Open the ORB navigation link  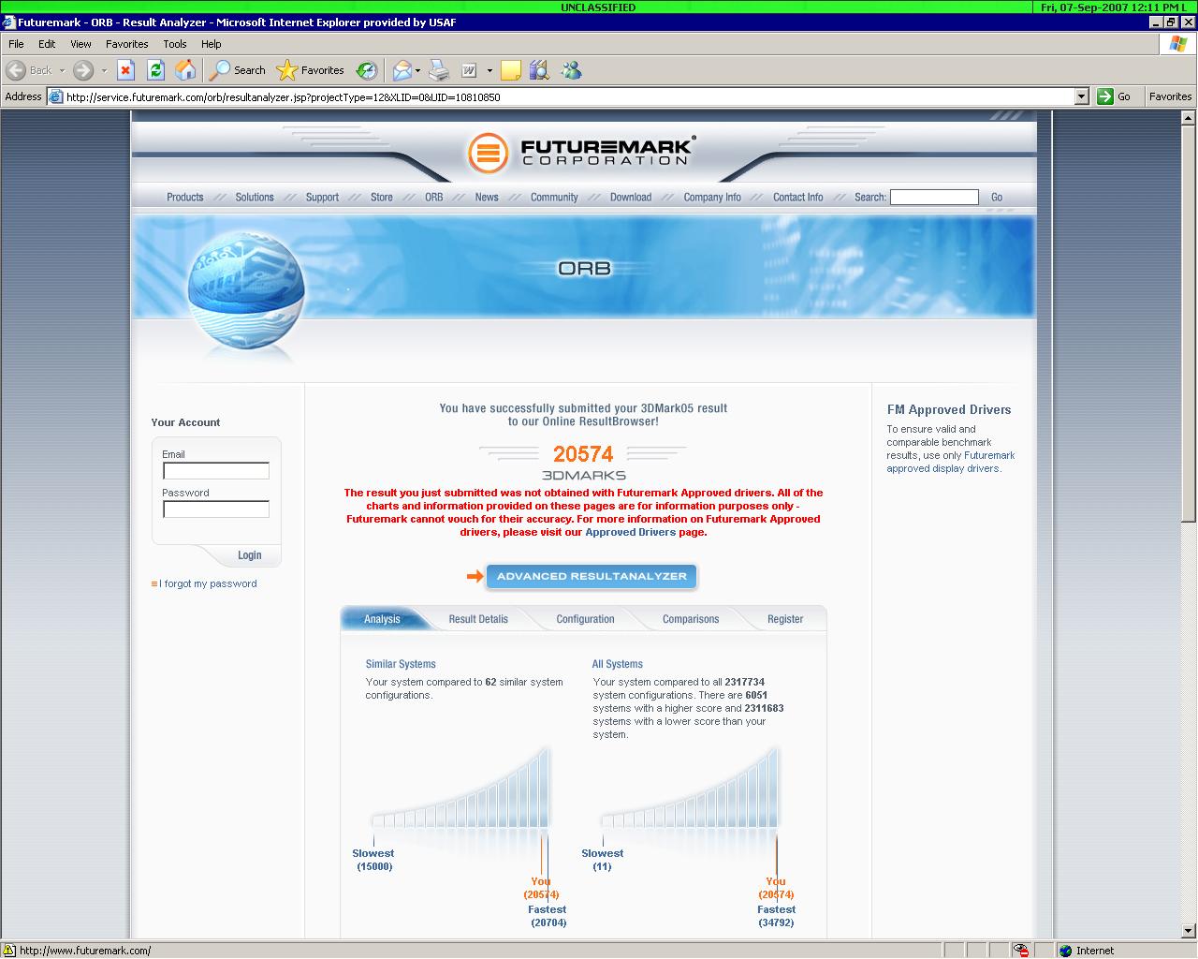pyautogui.click(x=434, y=198)
